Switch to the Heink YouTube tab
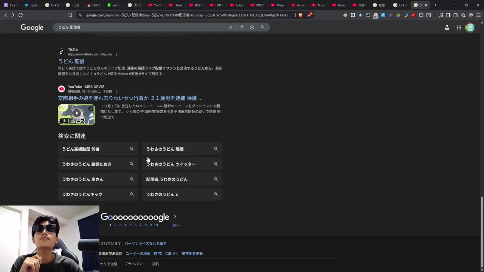This screenshot has height=272, width=484. pyautogui.click(x=175, y=5)
